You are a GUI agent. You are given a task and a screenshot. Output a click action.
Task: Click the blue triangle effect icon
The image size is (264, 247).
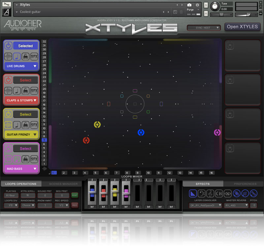[193, 194]
